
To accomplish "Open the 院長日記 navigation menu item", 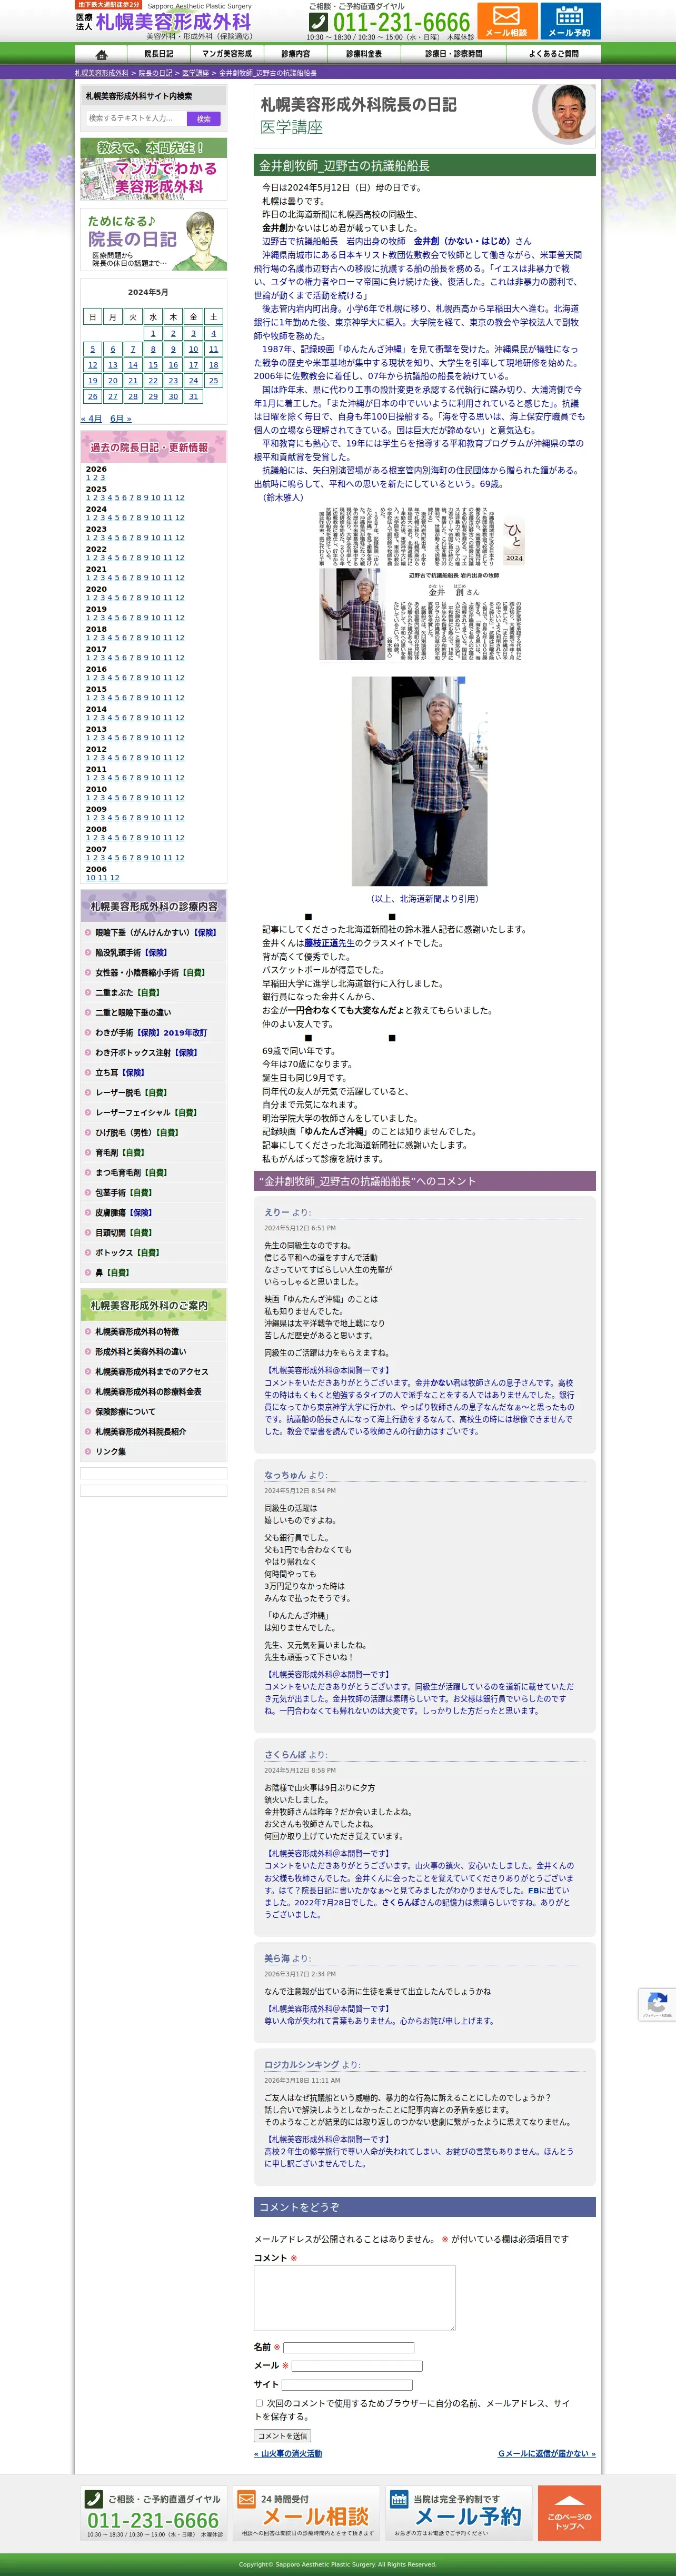I will 158,54.
